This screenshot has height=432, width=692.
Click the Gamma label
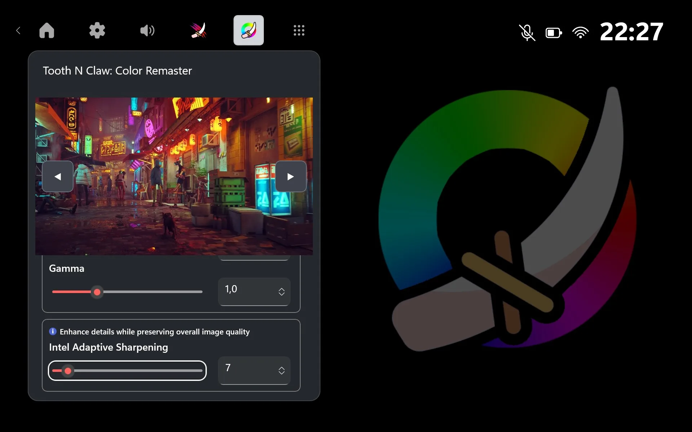tap(67, 269)
